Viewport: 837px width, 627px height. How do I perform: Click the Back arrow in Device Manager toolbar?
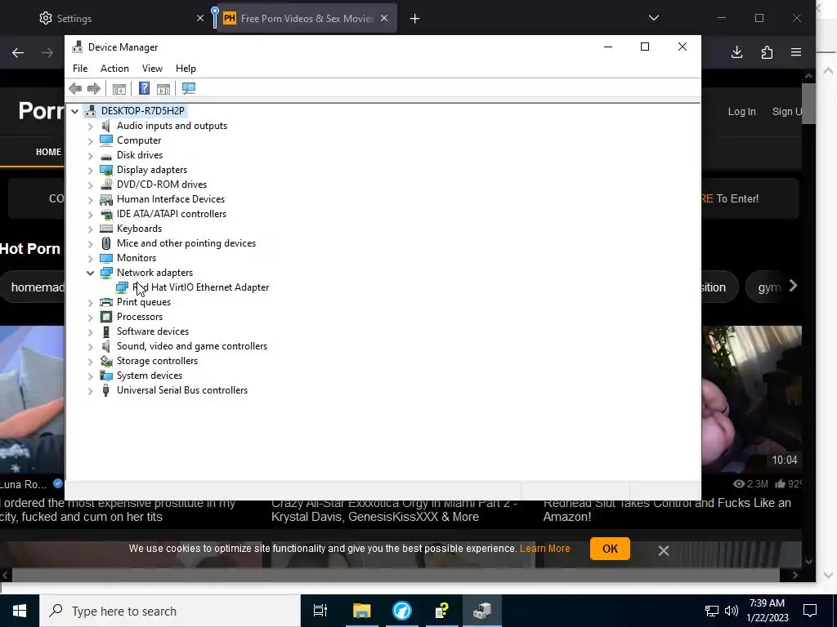coord(75,88)
